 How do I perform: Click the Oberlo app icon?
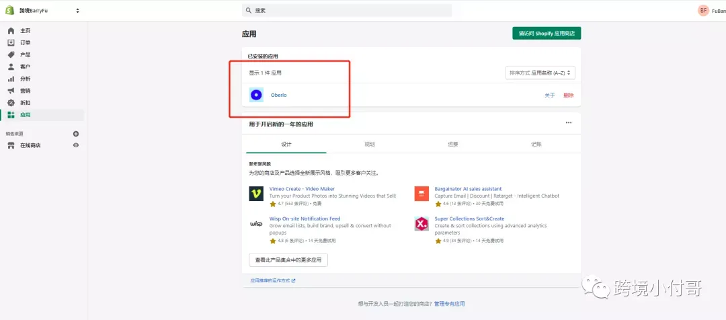click(x=256, y=95)
